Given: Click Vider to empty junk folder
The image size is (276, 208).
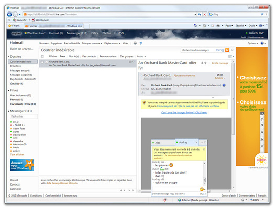Looking at the screenshot, I should pyautogui.click(x=125, y=43).
